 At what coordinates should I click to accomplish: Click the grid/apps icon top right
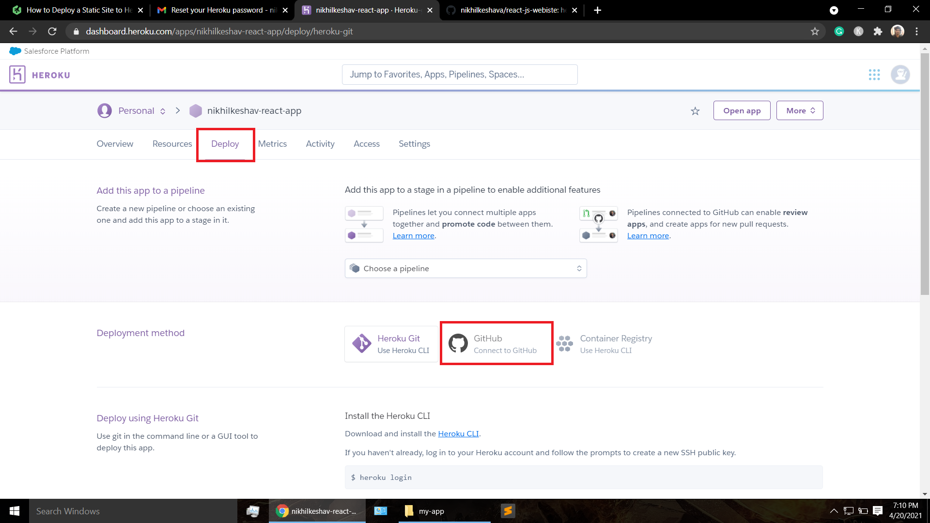pos(874,75)
